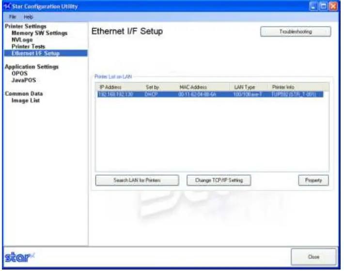Click the Application Settings heading
The image size is (344, 271).
click(x=32, y=67)
